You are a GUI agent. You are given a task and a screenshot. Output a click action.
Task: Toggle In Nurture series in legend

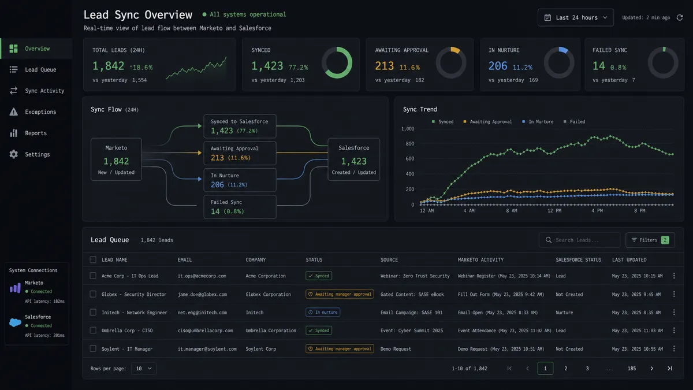point(538,122)
